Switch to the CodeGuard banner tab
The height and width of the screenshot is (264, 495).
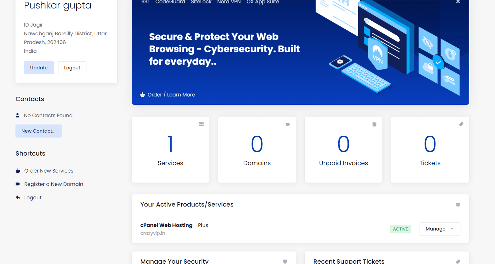pyautogui.click(x=170, y=2)
